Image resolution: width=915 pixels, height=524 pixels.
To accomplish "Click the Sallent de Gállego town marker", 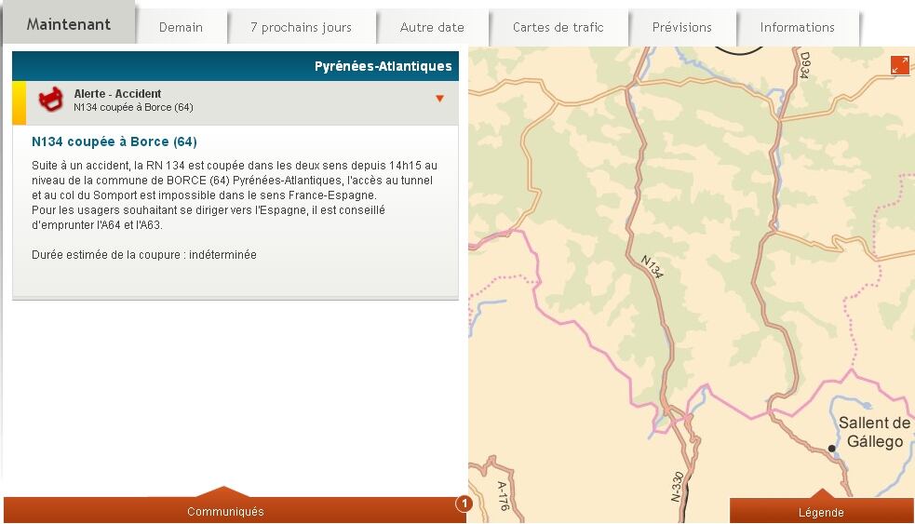I will (832, 449).
